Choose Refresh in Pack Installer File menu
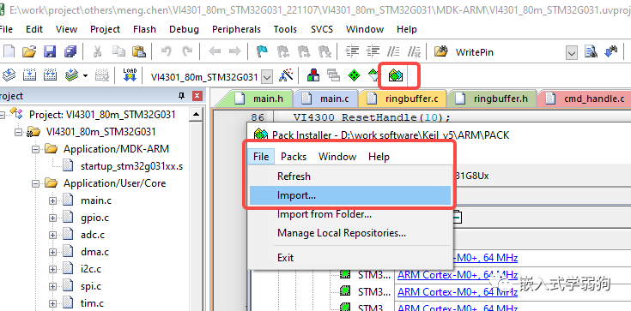The image size is (631, 311). [x=350, y=176]
